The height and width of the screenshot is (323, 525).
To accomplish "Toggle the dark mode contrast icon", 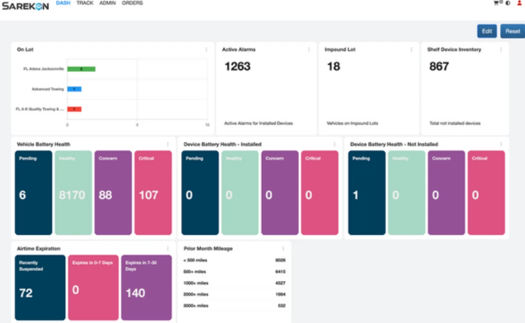I will (x=508, y=3).
